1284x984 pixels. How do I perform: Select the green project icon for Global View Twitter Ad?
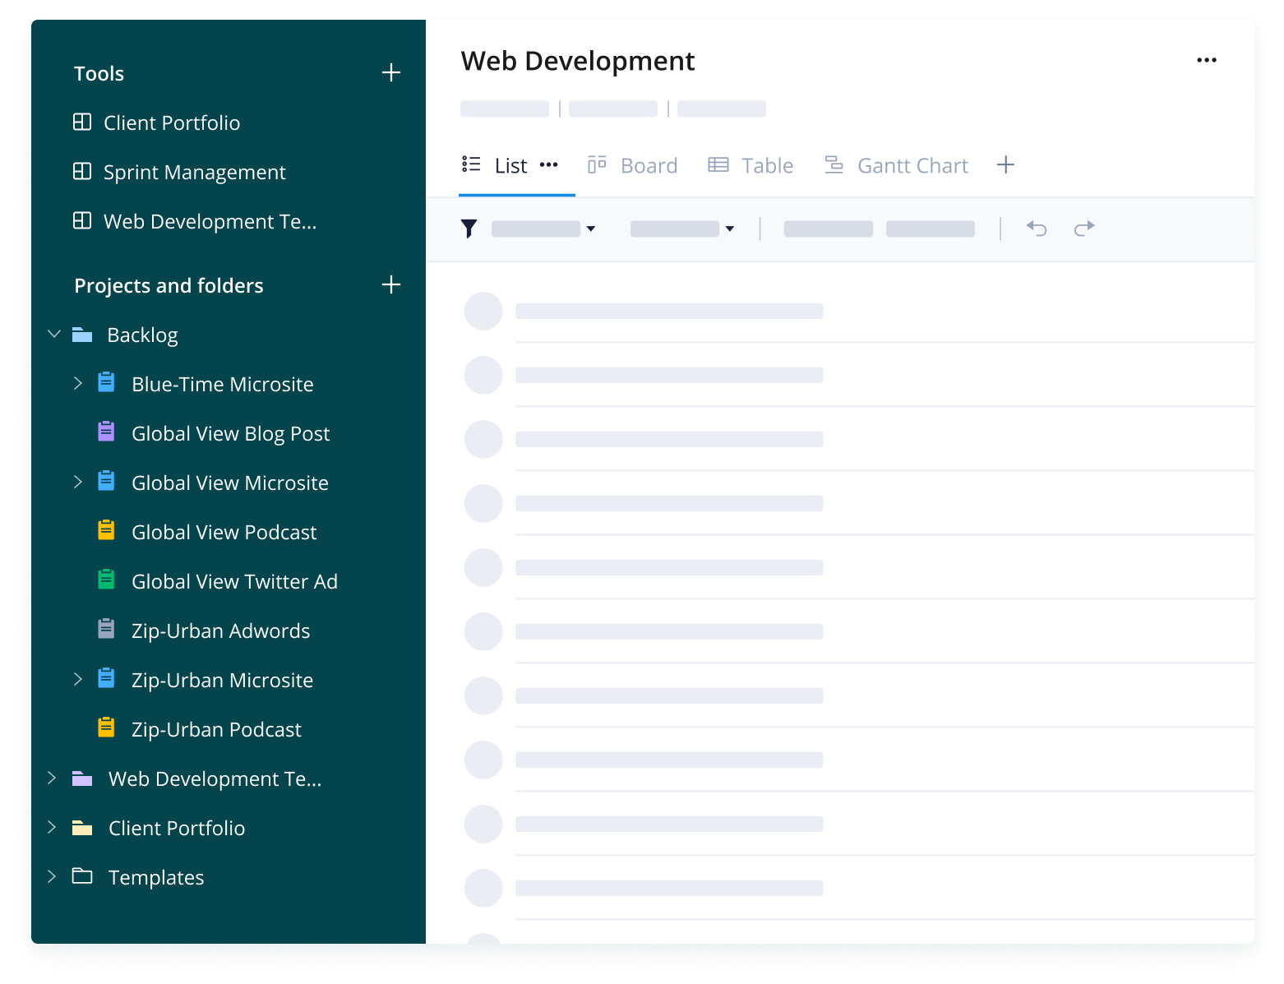[x=105, y=579]
